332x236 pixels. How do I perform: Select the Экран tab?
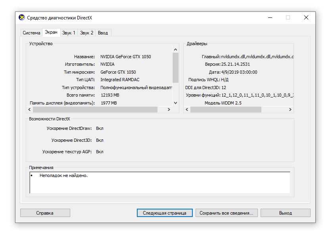(x=51, y=32)
